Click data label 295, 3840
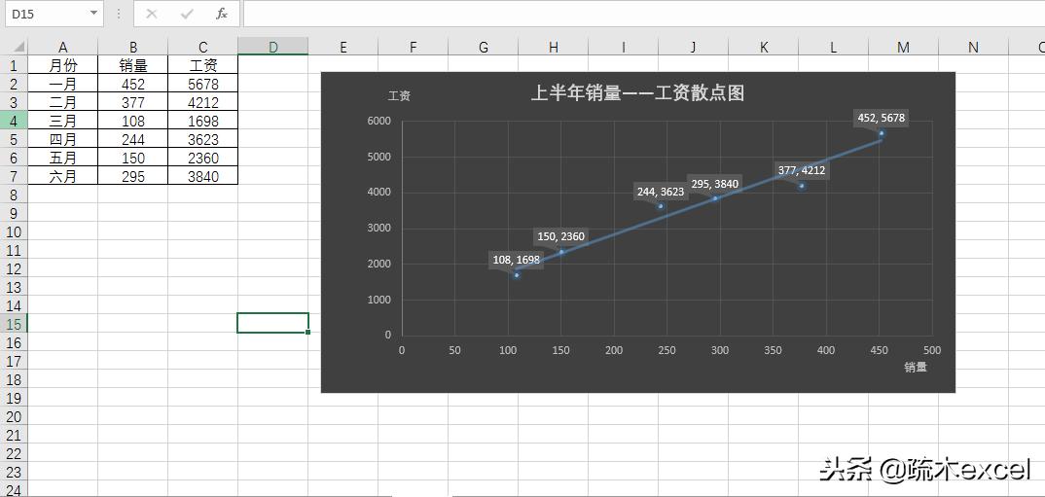The width and height of the screenshot is (1045, 497). (x=714, y=184)
